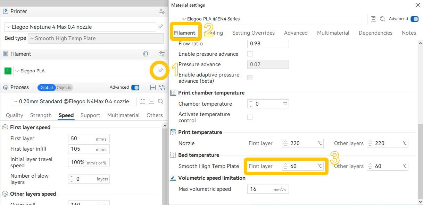This screenshot has width=423, height=205.
Task: Click the compare process presets icon
Action: pyautogui.click(x=162, y=87)
